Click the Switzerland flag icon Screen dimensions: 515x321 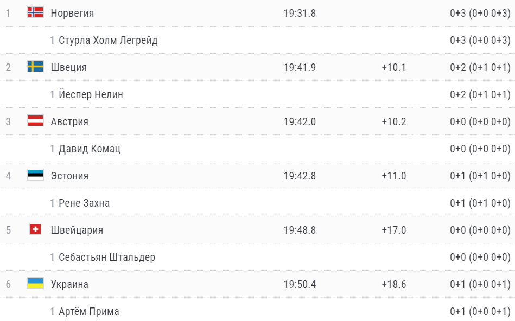[x=35, y=229]
